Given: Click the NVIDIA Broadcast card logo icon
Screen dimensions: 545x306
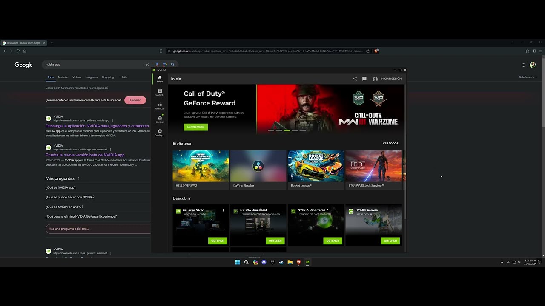Looking at the screenshot, I should [235, 211].
